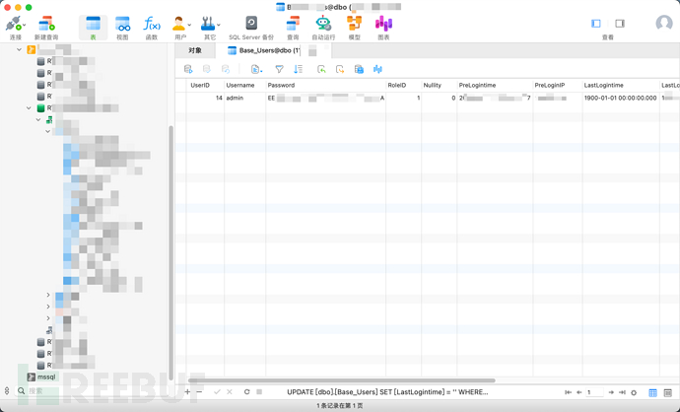This screenshot has height=412, width=680.
Task: Switch to grid view mode
Action: coord(652,392)
